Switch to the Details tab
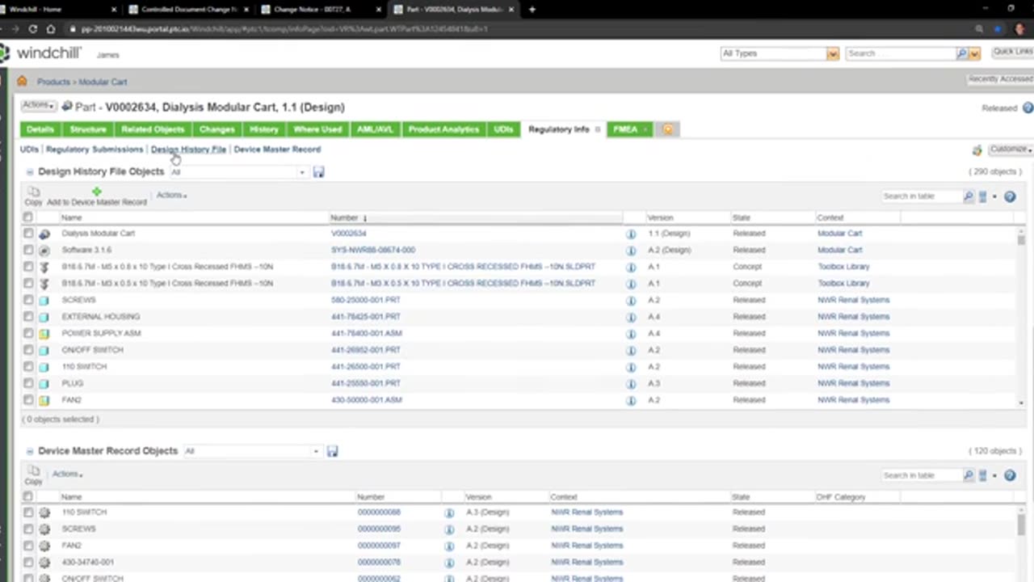 tap(40, 129)
